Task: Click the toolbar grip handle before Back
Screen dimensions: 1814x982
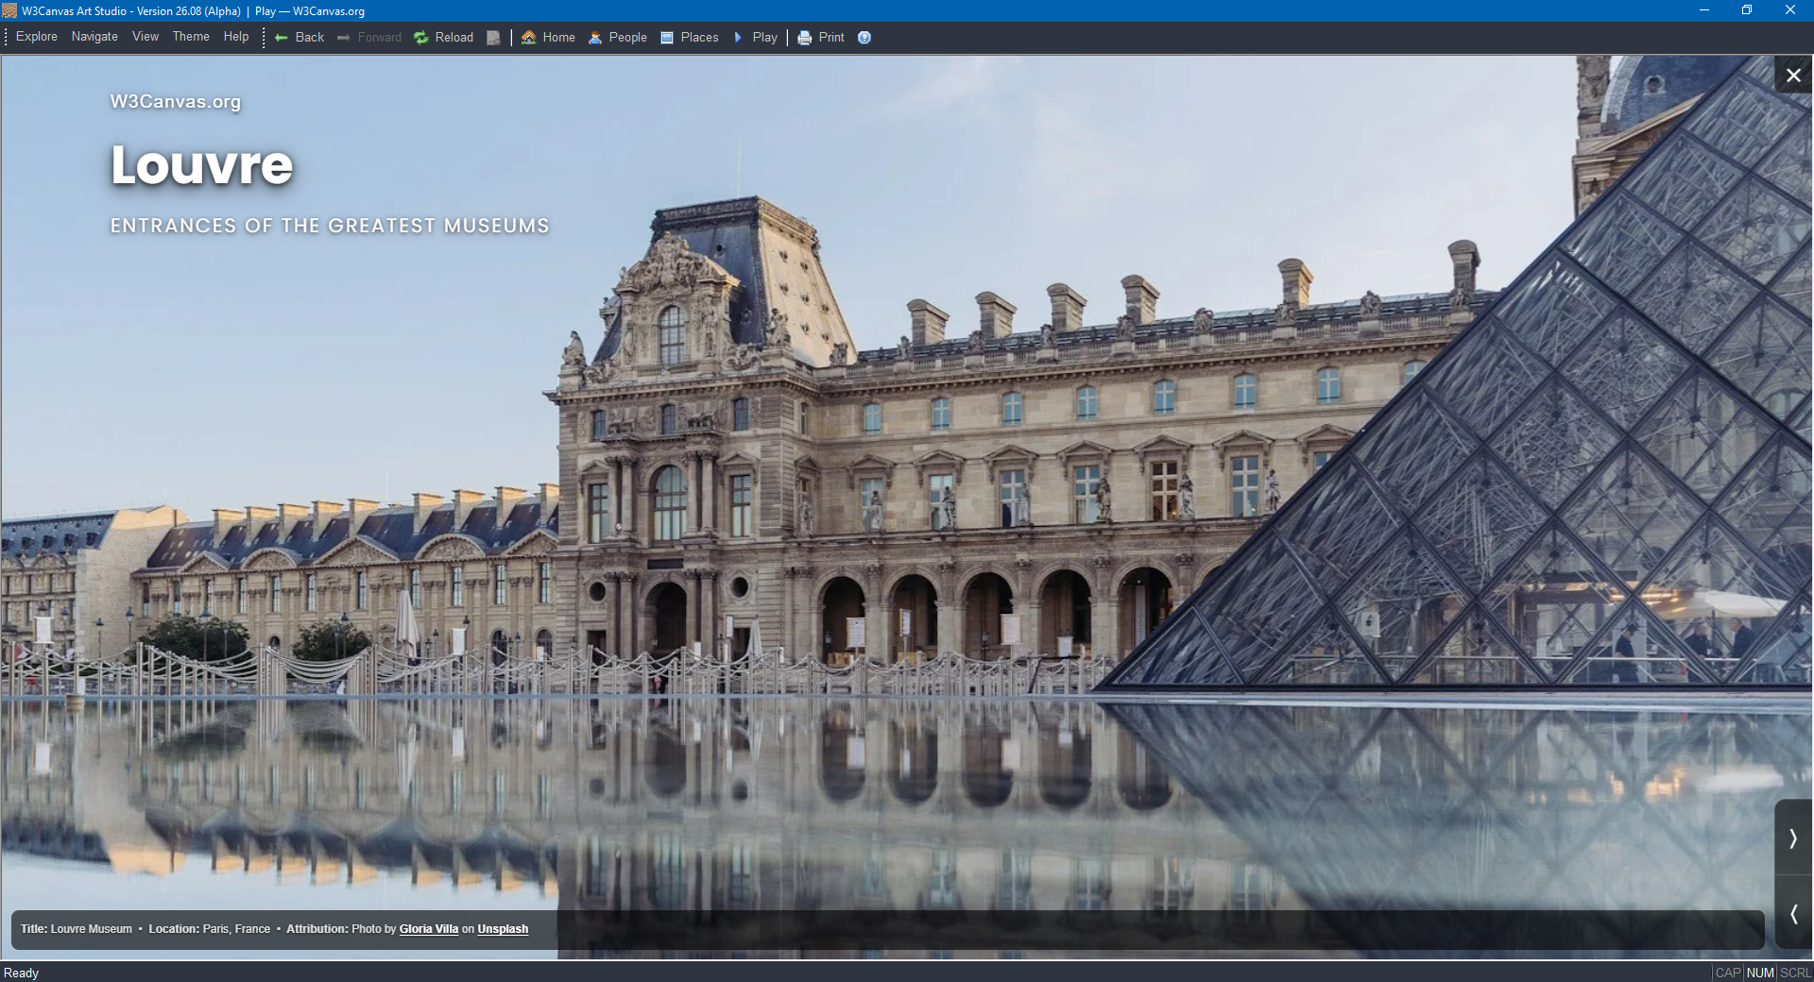Action: tap(264, 38)
